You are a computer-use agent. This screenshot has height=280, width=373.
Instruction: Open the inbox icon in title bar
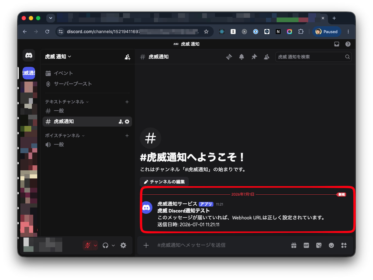(337, 44)
